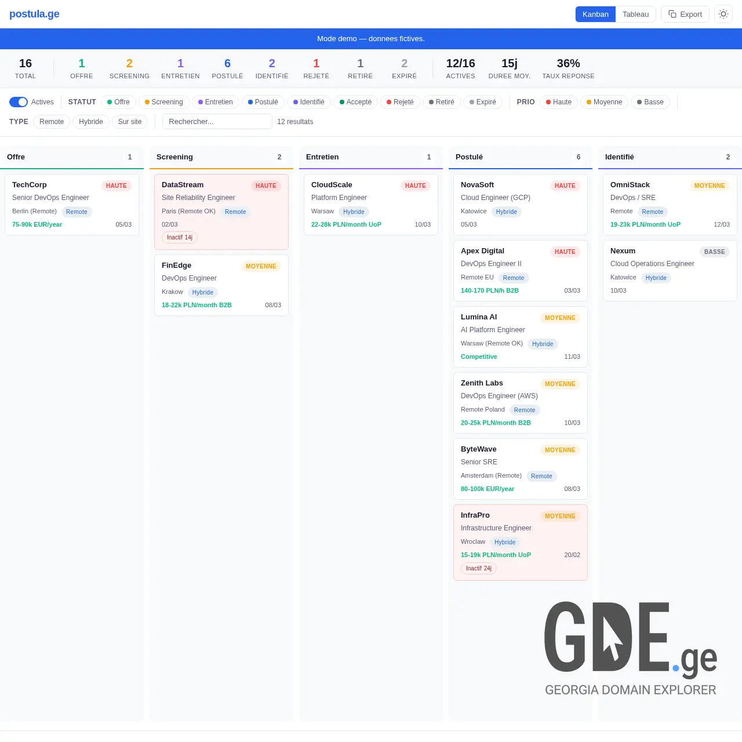Filter type by Hybride chip
This screenshot has height=742, width=742.
(x=91, y=122)
